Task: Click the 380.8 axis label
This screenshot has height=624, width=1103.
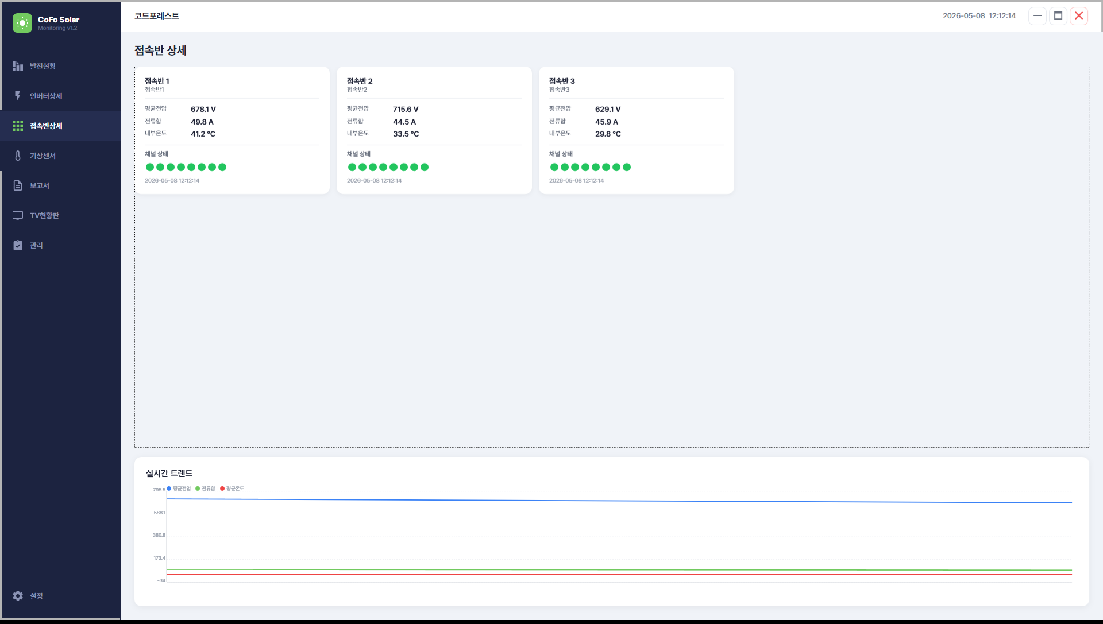Action: click(159, 535)
